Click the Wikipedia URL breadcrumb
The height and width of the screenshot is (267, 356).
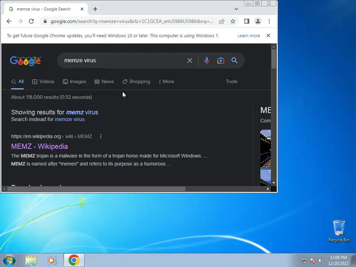(51, 136)
